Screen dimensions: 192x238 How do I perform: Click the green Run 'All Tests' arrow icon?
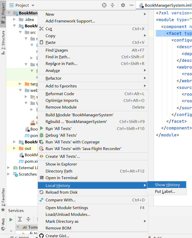pos(41,128)
